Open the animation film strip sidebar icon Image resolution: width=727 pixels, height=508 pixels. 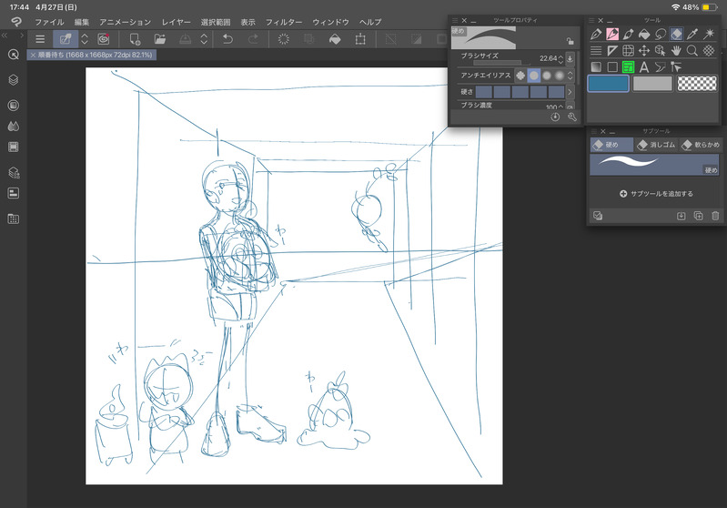14,147
